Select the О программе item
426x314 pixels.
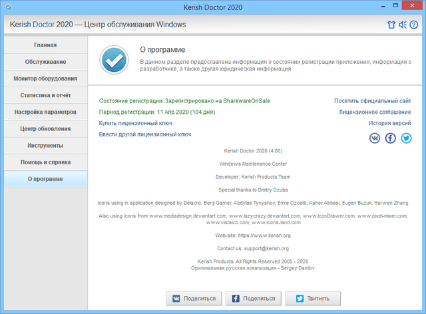(45, 179)
